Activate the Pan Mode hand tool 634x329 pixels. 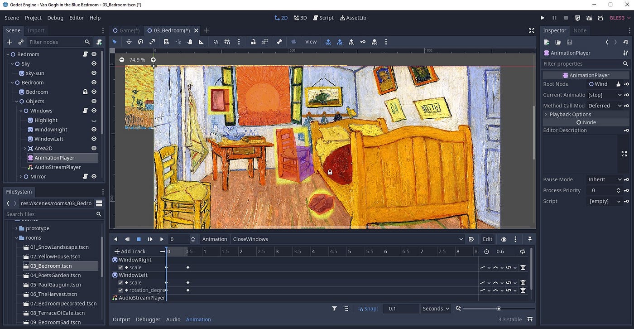pos(190,42)
